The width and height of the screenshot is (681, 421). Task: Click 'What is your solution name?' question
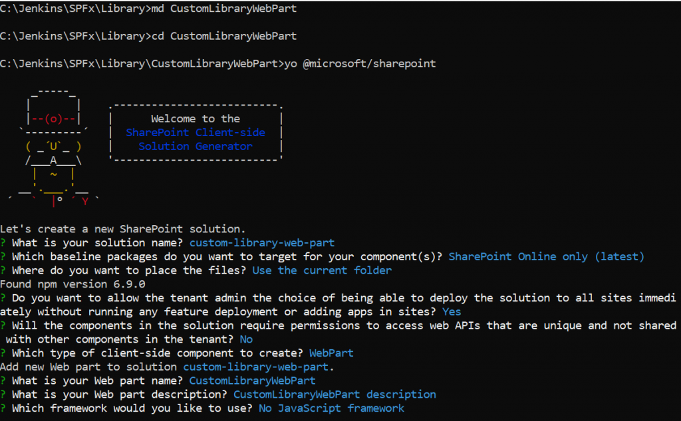[97, 243]
